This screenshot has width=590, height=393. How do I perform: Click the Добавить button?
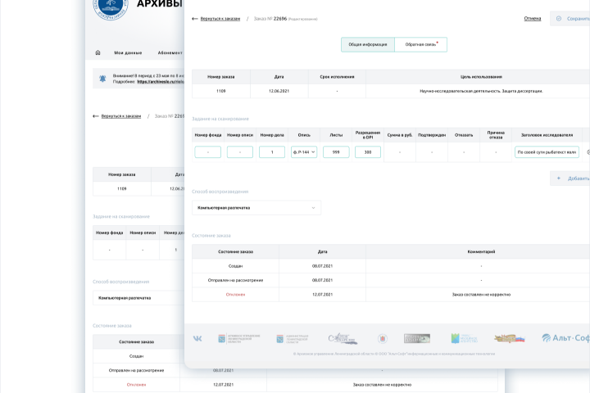tap(570, 178)
